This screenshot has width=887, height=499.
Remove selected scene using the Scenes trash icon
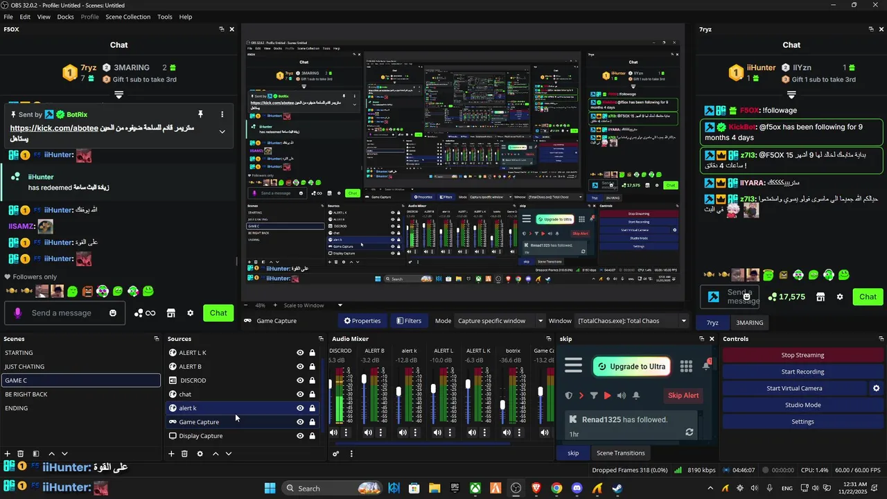click(x=21, y=454)
